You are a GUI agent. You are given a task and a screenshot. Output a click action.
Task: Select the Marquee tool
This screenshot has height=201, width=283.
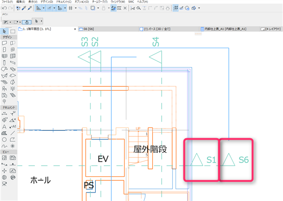coord(13,32)
